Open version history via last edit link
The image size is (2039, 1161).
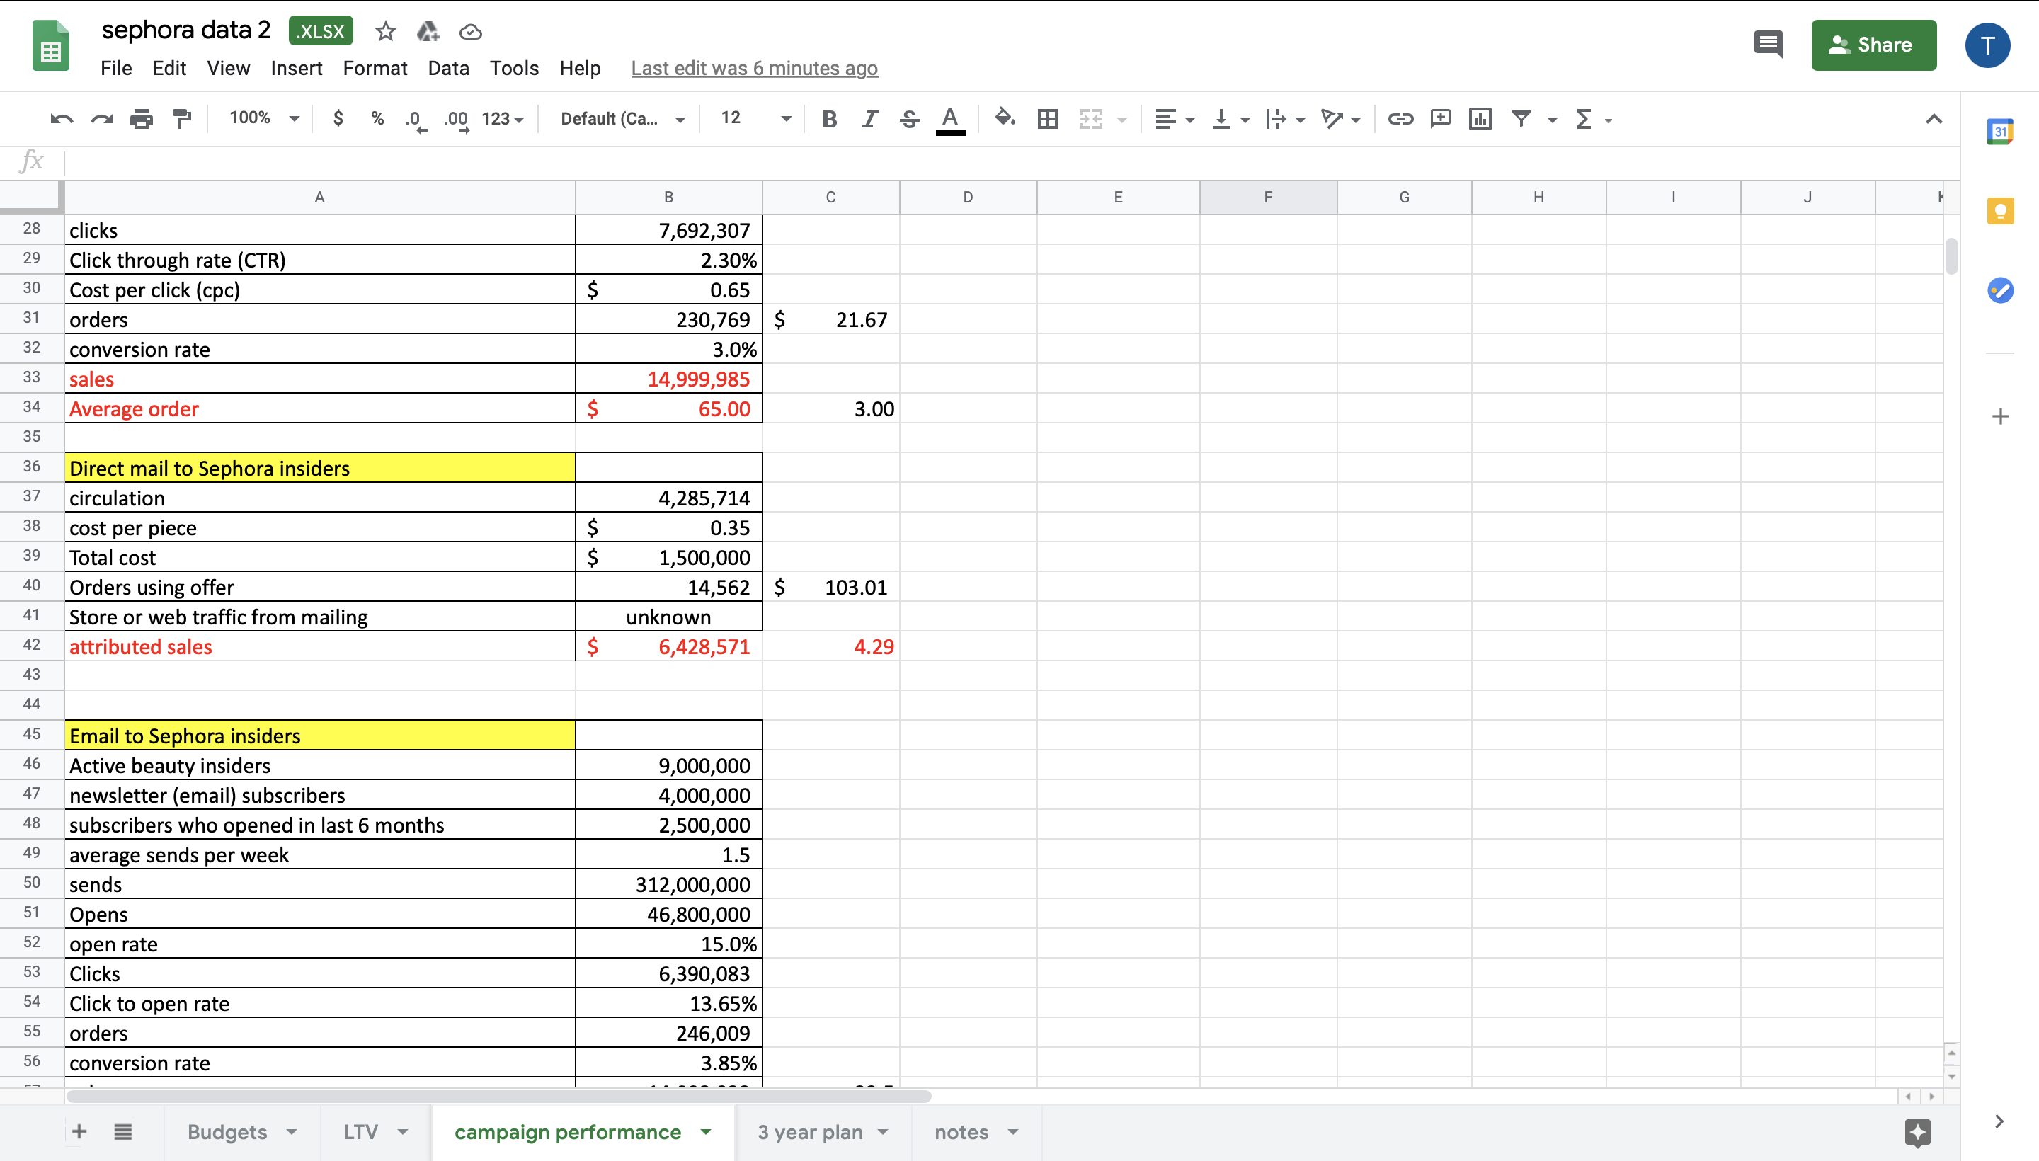(x=753, y=68)
